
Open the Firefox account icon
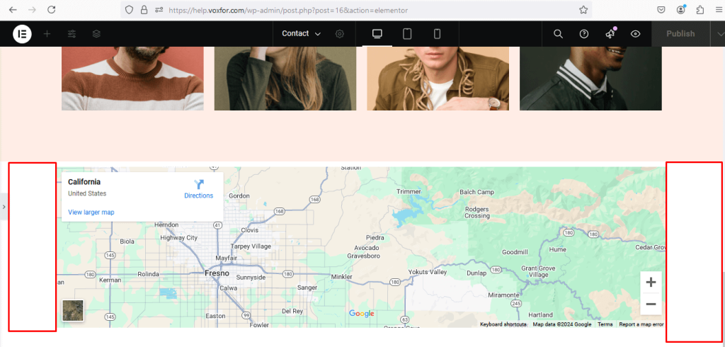coord(681,10)
